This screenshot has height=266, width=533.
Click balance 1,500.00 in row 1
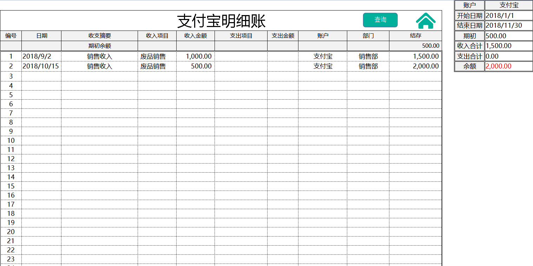click(x=415, y=56)
